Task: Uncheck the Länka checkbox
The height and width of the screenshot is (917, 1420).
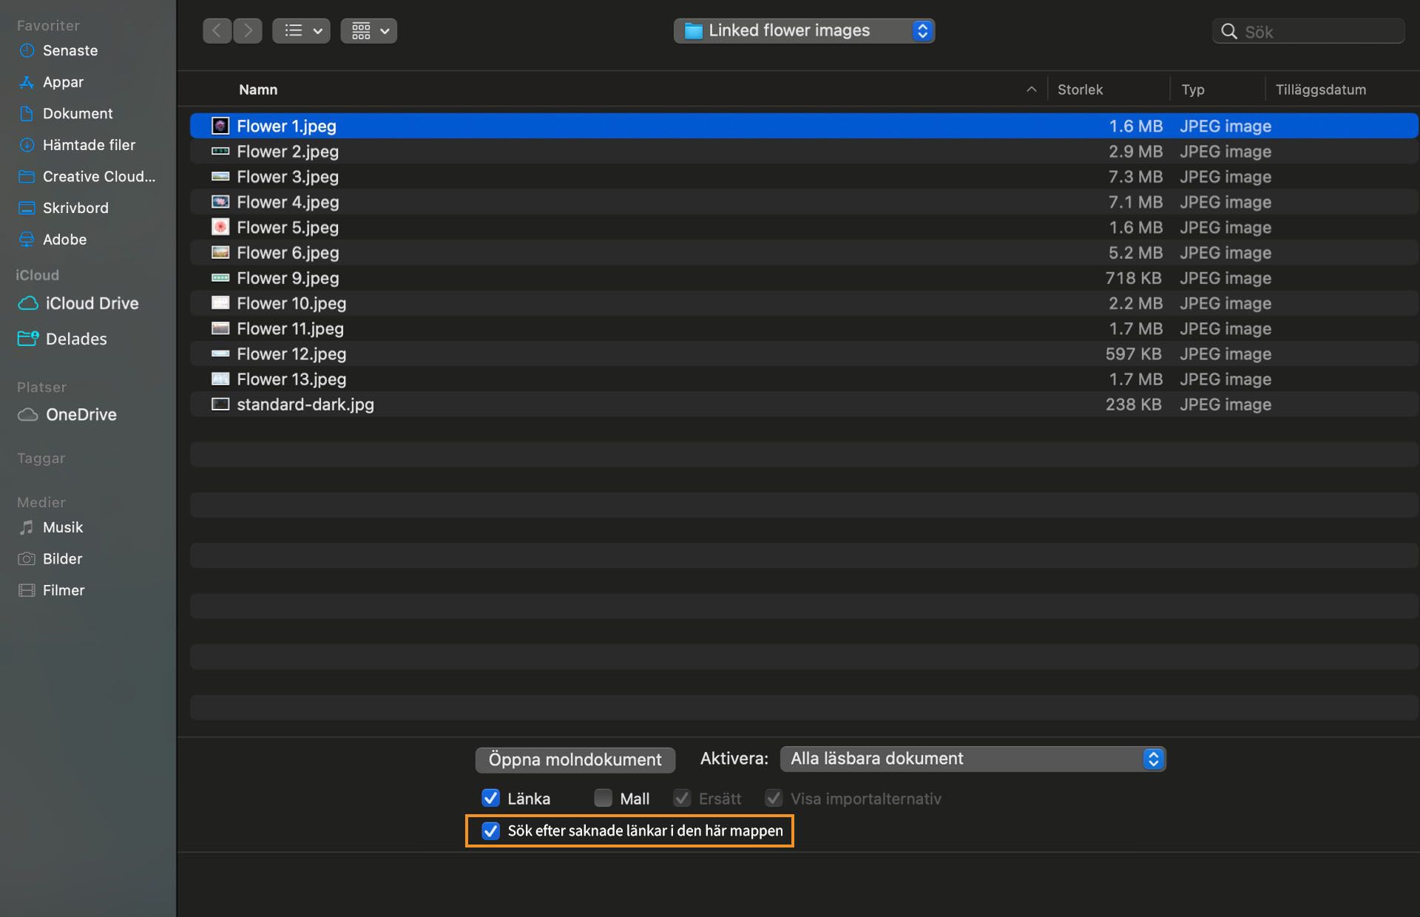Action: tap(490, 799)
